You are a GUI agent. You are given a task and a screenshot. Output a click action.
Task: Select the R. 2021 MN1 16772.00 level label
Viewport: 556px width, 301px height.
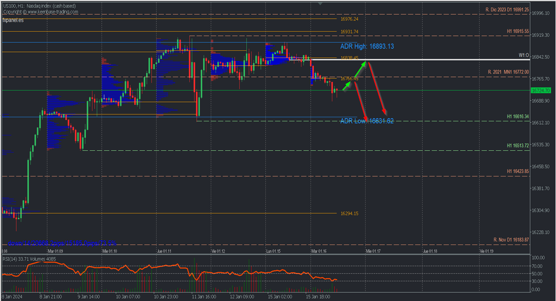508,72
